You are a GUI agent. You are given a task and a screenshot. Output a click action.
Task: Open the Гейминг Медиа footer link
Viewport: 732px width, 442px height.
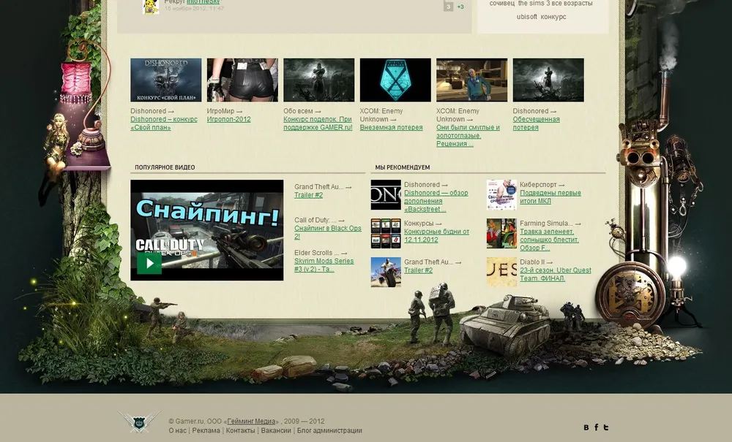[251, 421]
